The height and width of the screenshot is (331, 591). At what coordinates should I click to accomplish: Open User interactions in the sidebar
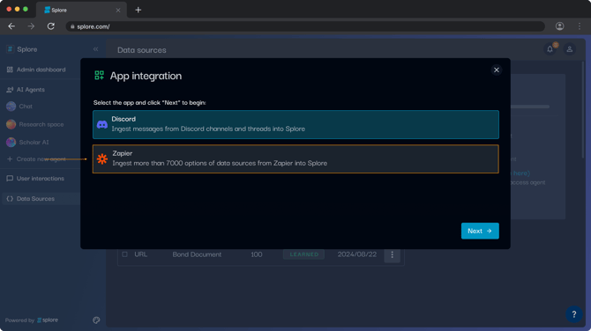(41, 179)
